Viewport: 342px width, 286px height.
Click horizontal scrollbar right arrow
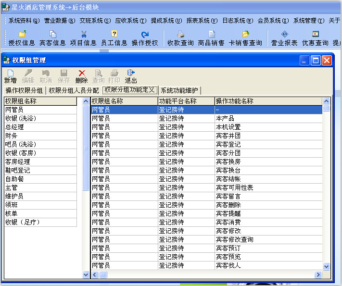tap(318, 274)
